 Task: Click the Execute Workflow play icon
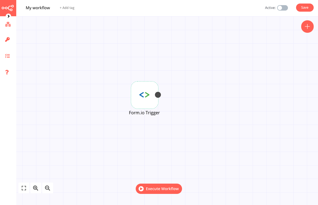tap(141, 189)
